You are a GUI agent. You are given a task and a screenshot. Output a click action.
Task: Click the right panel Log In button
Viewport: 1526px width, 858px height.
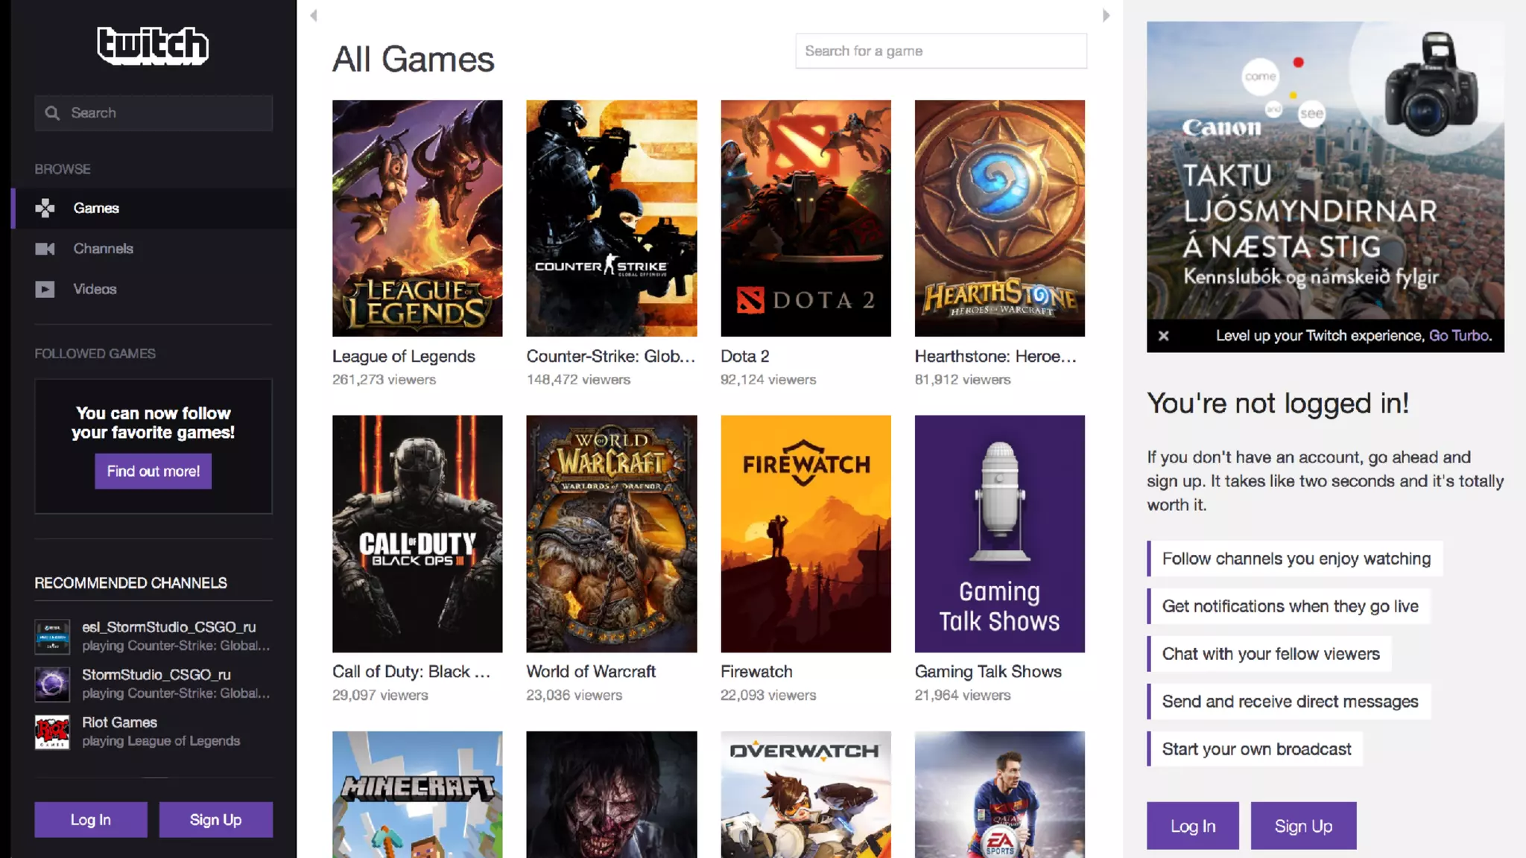(x=1192, y=826)
